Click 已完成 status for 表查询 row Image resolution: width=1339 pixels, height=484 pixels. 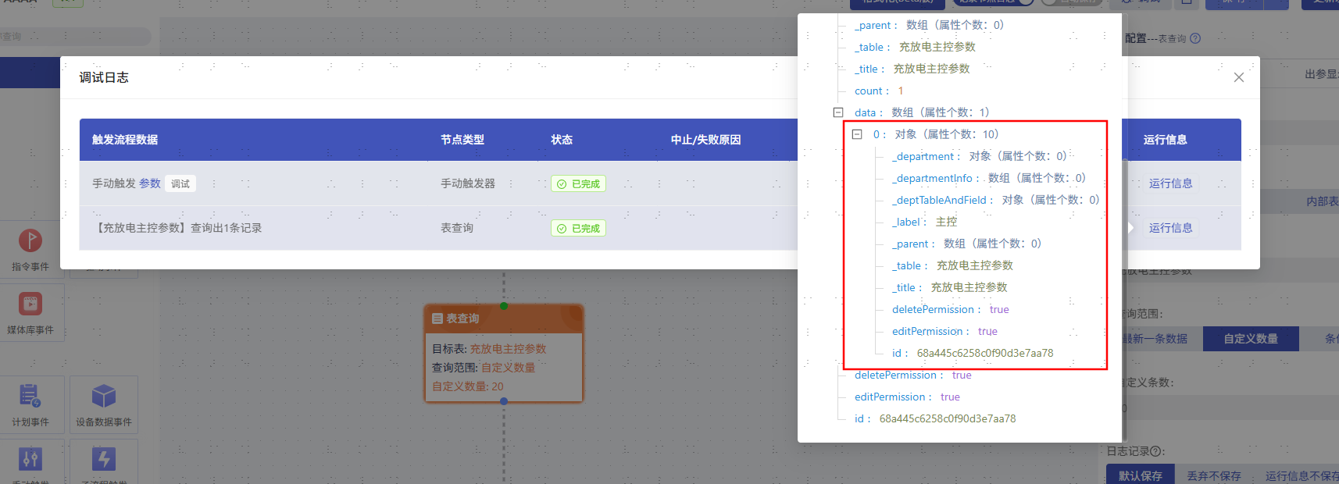coord(579,229)
